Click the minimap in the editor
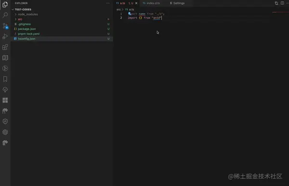289x186 pixels. tap(280, 12)
